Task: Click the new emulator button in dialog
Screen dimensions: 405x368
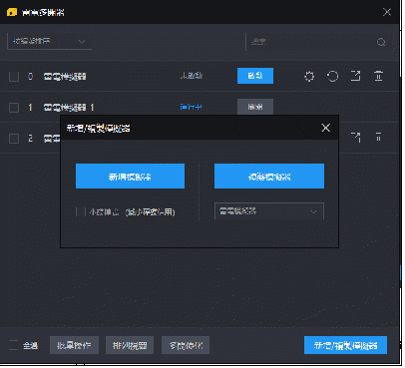Action: (130, 177)
